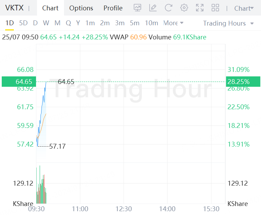Open the chart indicator analysis icon
261x215 pixels.
coord(137,8)
